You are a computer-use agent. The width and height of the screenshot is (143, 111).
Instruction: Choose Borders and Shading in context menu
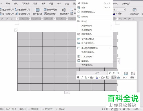[x=94, y=52]
